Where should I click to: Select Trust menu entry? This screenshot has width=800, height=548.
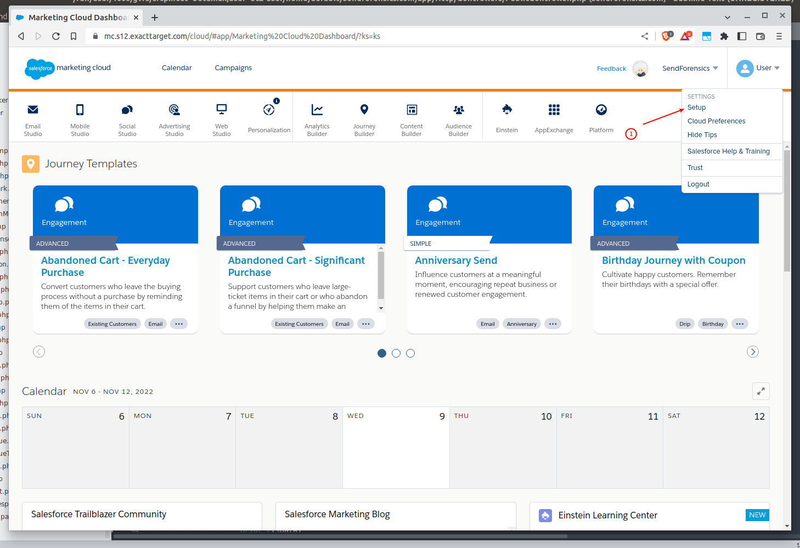point(695,168)
